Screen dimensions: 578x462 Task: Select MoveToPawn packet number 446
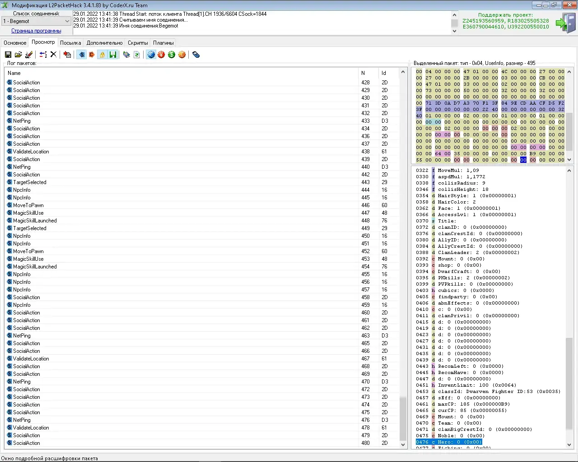tap(202, 205)
